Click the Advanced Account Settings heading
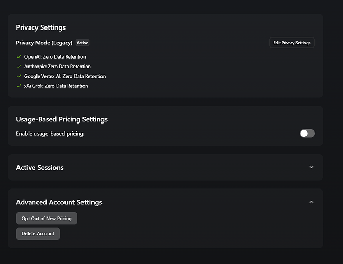This screenshot has width=343, height=264. pyautogui.click(x=59, y=202)
